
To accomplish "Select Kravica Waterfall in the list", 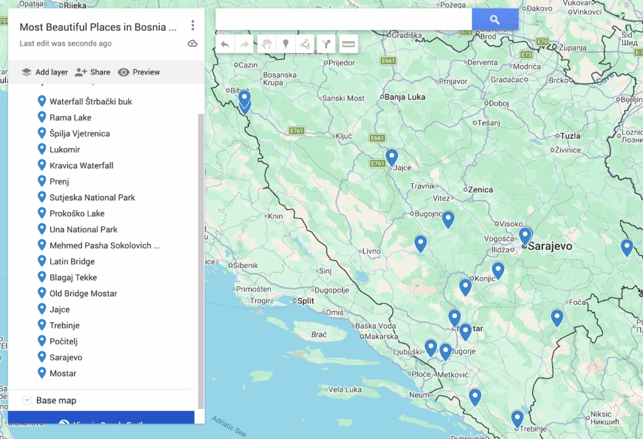I will (x=82, y=166).
